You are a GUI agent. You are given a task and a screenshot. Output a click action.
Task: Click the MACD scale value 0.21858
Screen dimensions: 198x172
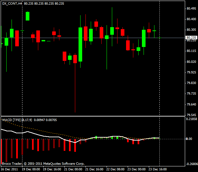191,119
